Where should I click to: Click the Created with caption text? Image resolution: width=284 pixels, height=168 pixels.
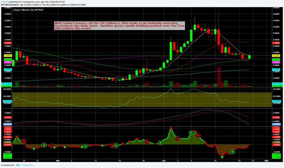[7, 165]
